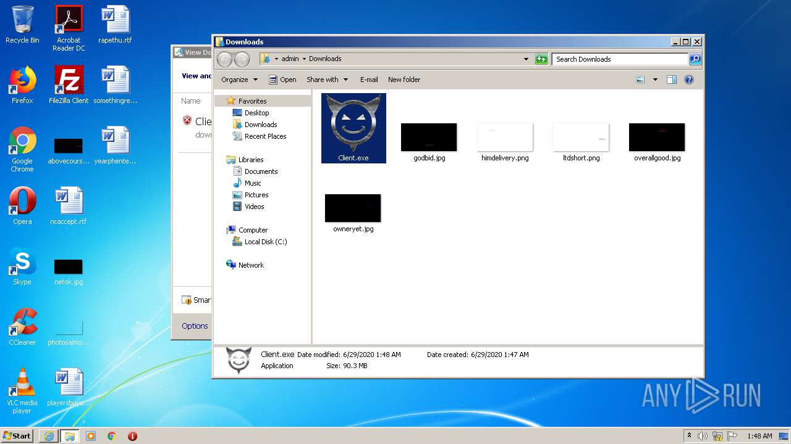
Task: Open Internet Explorer from taskbar
Action: pos(49,436)
